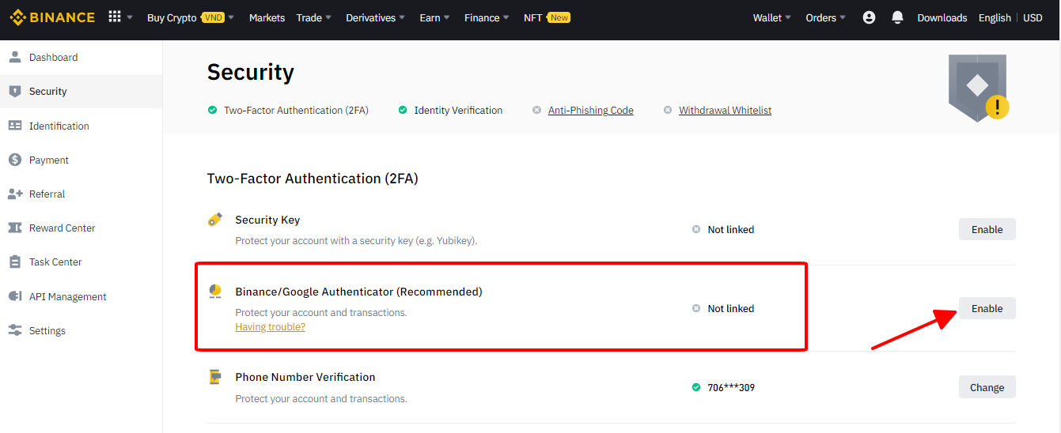Click the green check beside Two-Factor Authentication
Screen dimensions: 1061x433
(x=212, y=110)
